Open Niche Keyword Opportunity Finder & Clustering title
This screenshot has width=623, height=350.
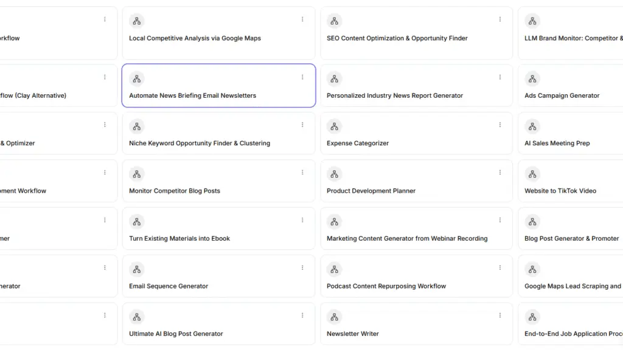(200, 143)
